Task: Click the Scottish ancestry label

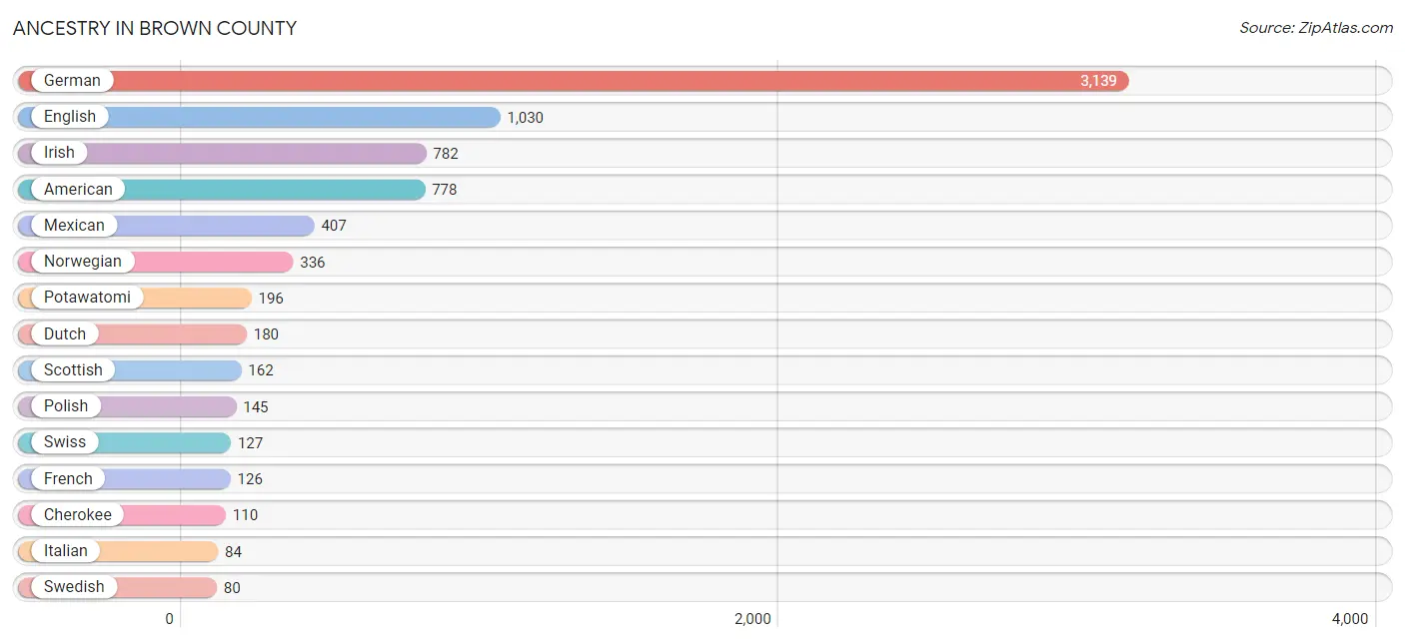Action: 73,370
